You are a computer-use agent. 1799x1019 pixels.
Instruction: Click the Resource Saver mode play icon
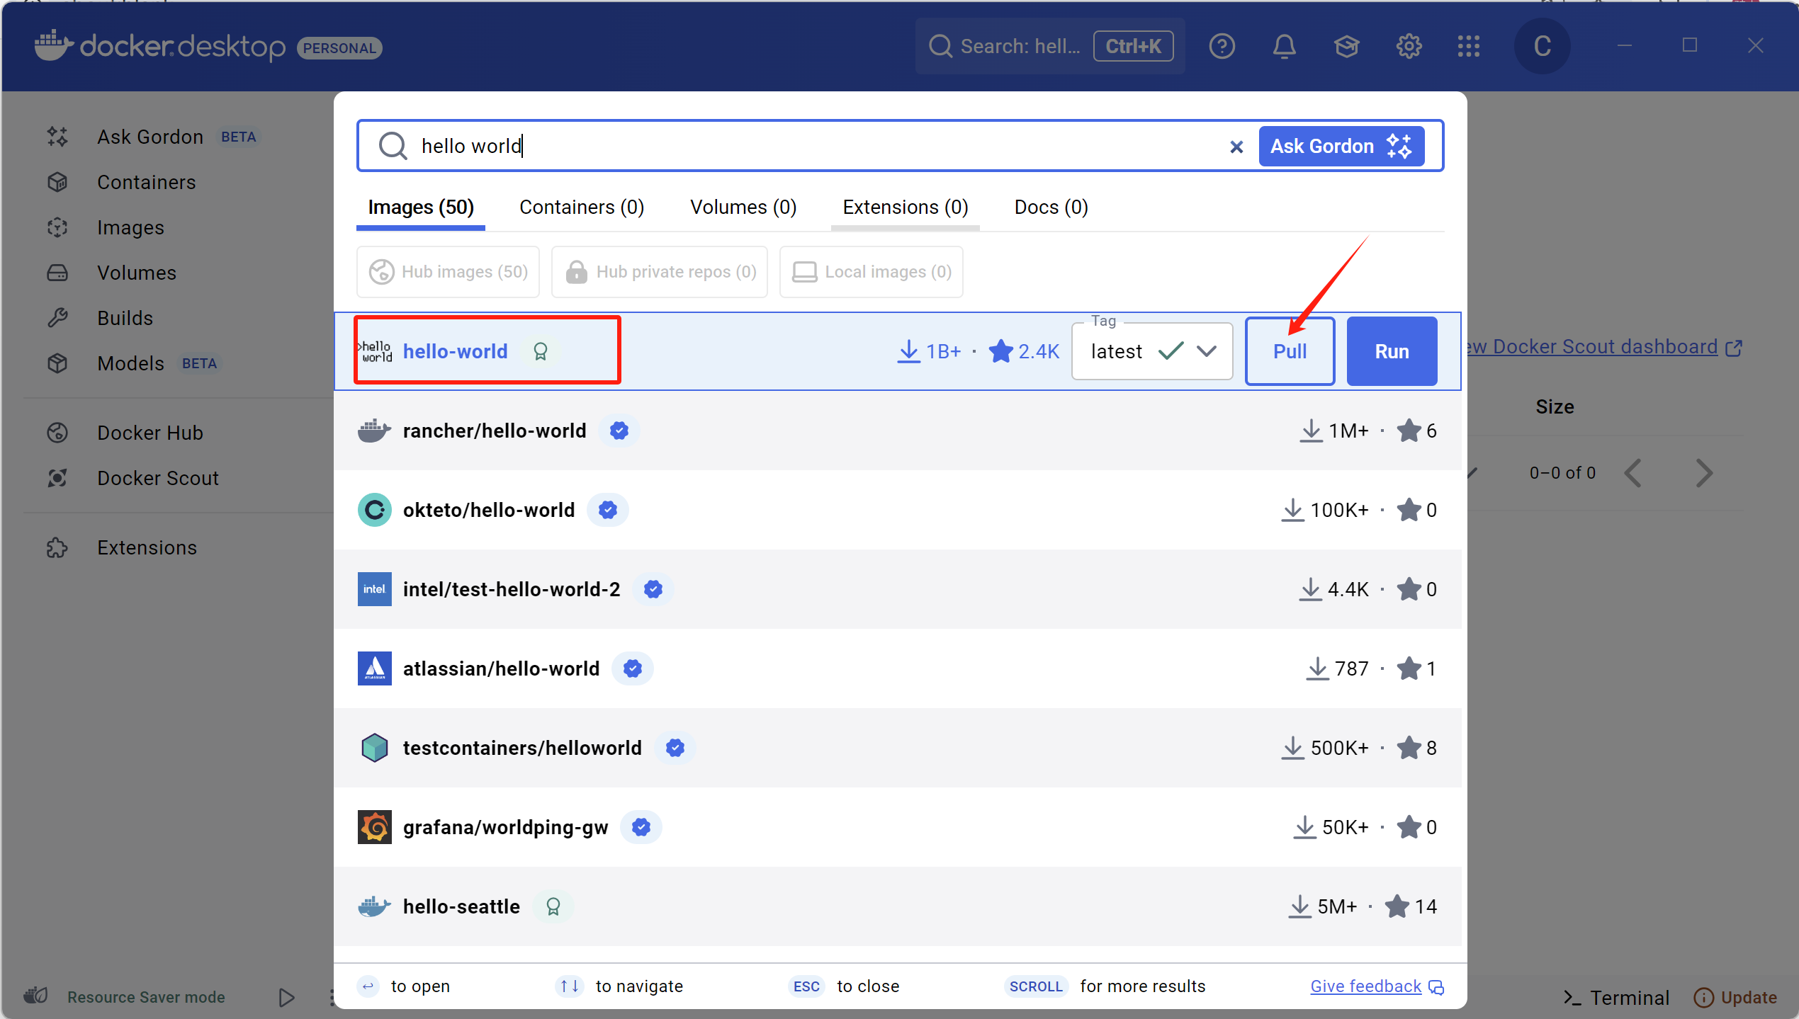coord(286,997)
